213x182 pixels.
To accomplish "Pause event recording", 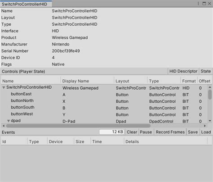I will [x=146, y=132].
